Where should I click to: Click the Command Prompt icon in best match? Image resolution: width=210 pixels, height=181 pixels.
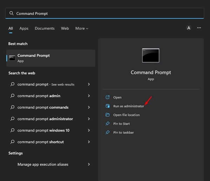click(x=12, y=58)
